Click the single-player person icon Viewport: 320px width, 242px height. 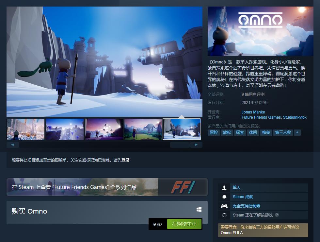(x=224, y=187)
